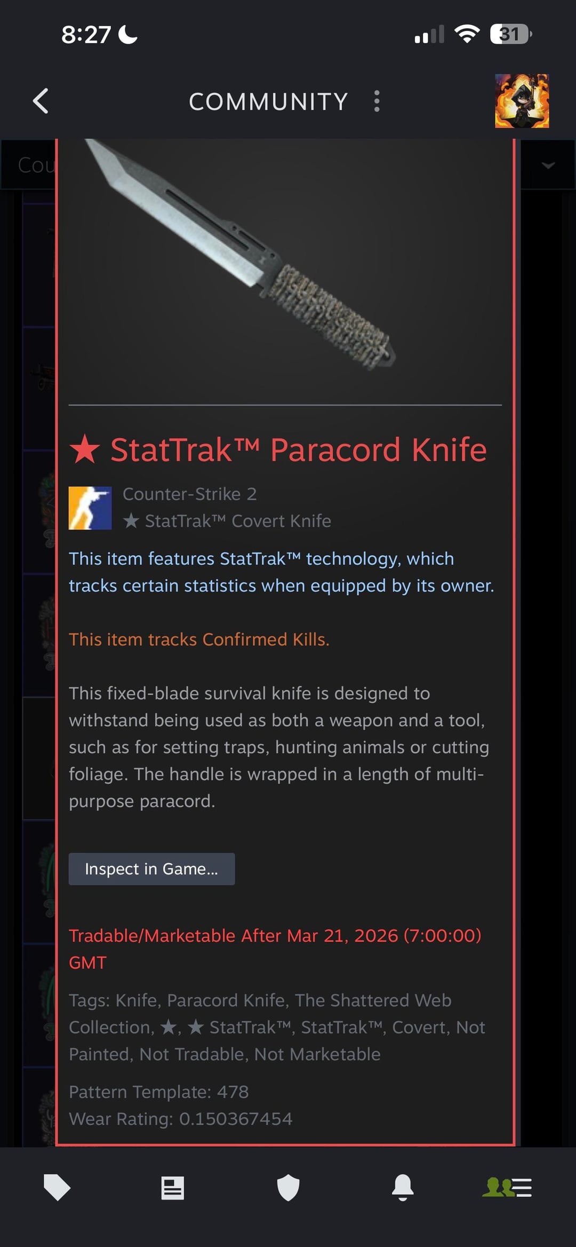Tap the COMMUNITY header title
Image resolution: width=576 pixels, height=1247 pixels.
point(269,101)
